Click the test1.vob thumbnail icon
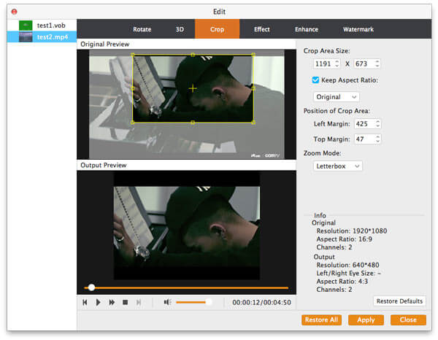 click(26, 26)
